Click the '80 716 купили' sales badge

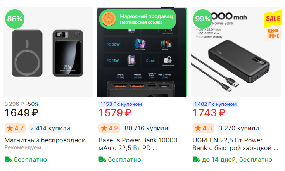point(146,128)
